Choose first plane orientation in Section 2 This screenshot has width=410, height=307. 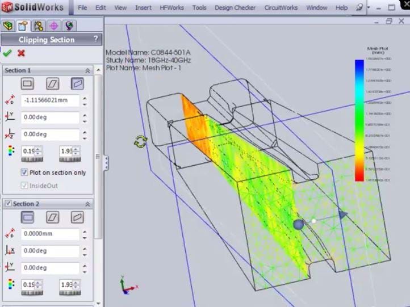[27, 217]
